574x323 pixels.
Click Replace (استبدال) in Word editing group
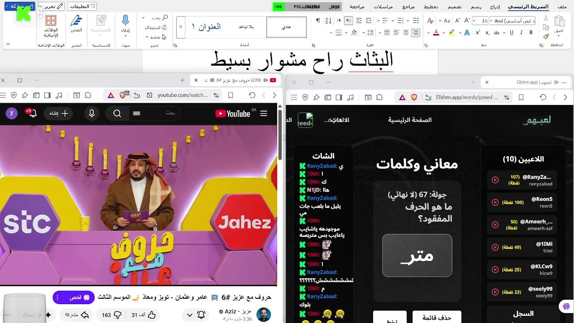tap(156, 27)
